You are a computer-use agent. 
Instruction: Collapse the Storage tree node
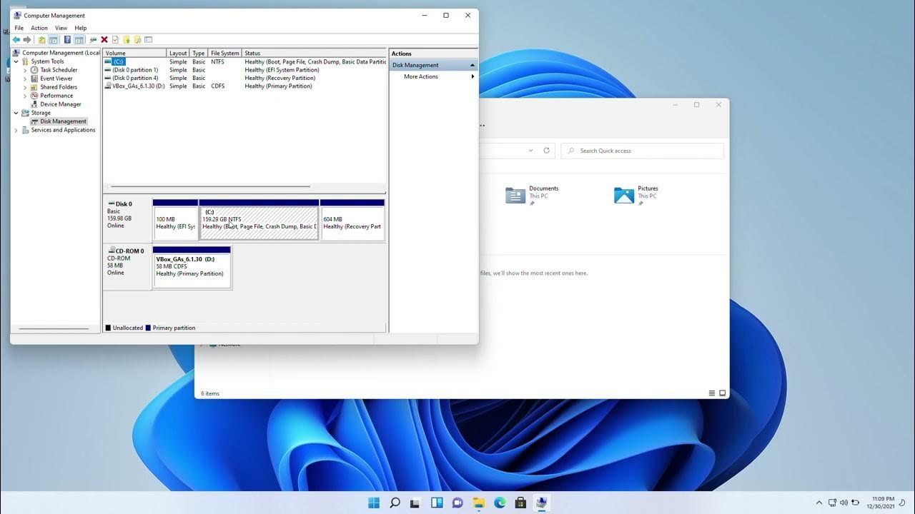(16, 113)
